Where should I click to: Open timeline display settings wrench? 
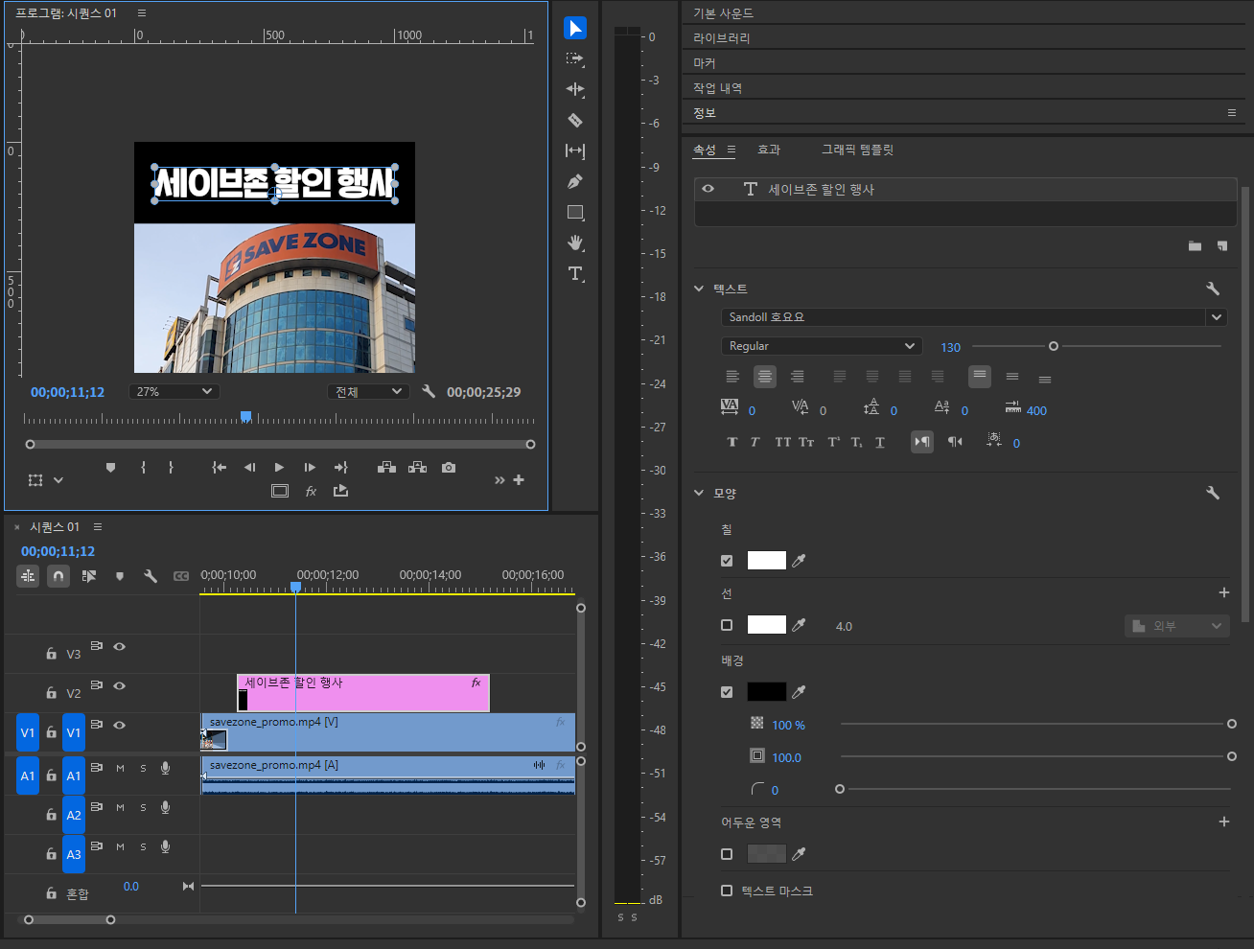151,576
